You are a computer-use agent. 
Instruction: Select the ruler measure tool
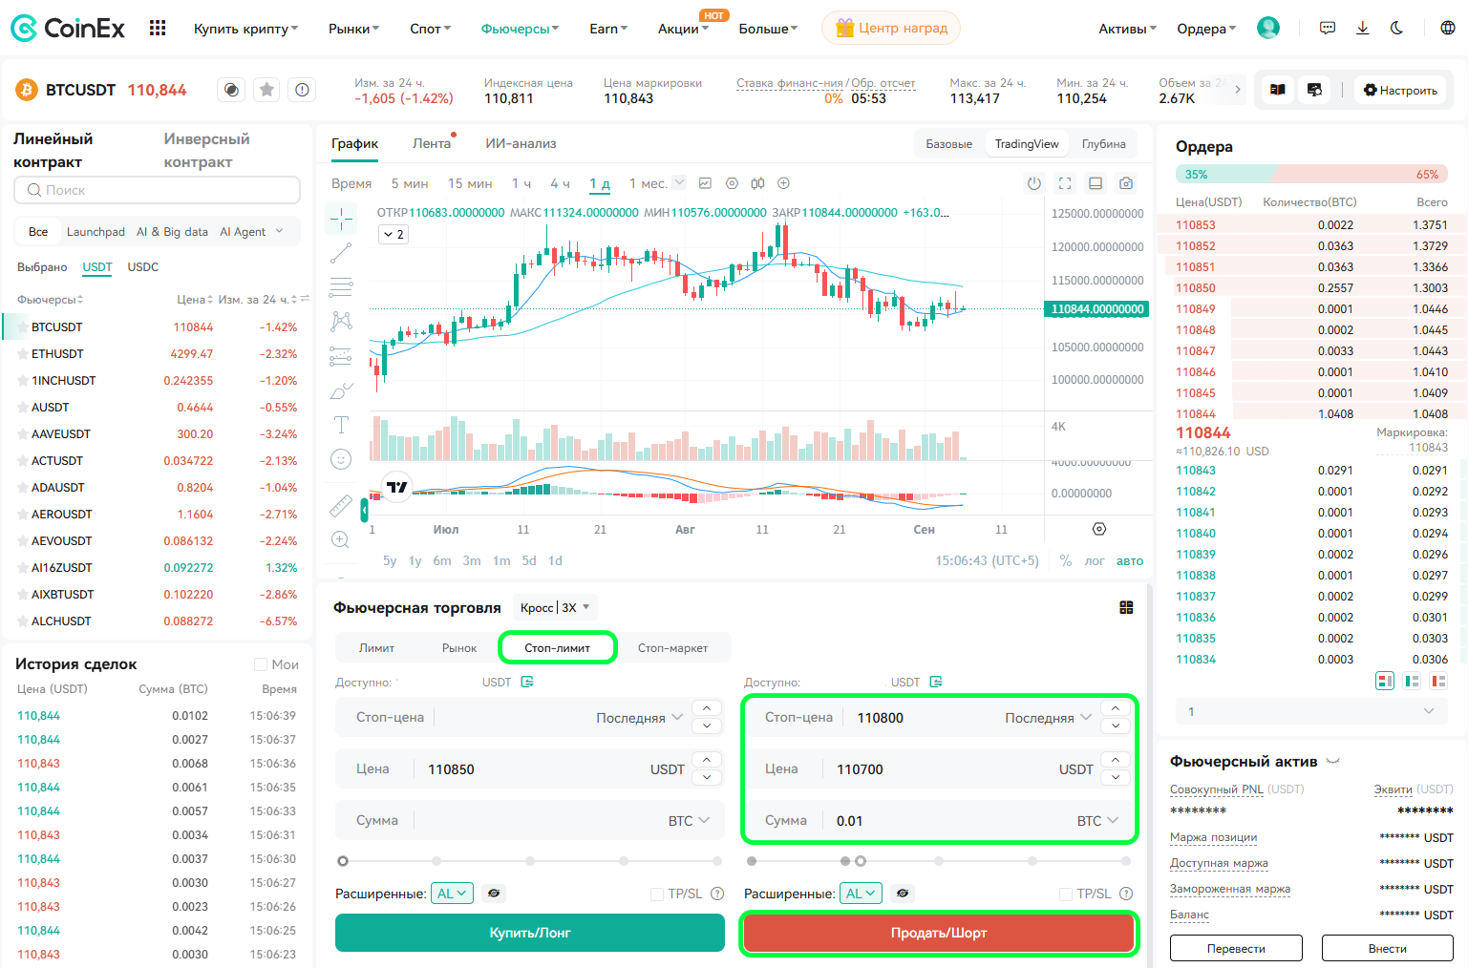coord(341,505)
